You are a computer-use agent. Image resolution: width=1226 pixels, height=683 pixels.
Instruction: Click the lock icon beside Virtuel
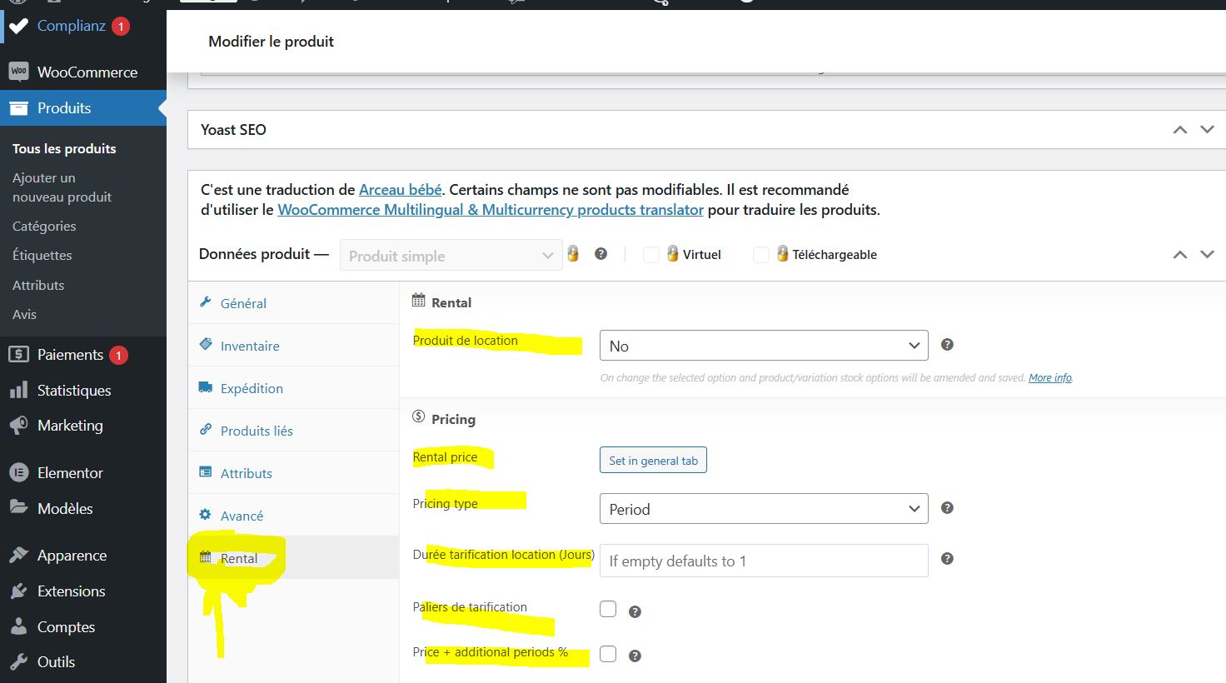(x=673, y=254)
